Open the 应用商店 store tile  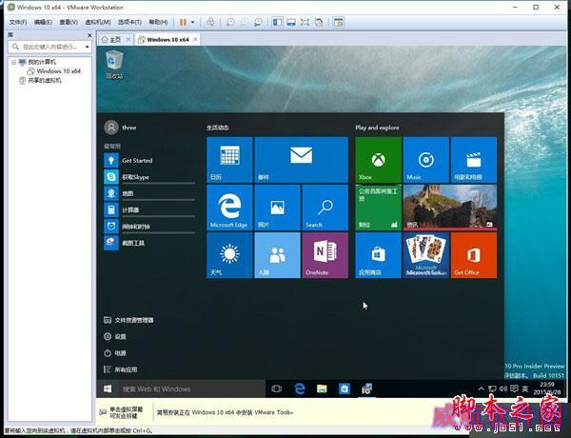[379, 255]
